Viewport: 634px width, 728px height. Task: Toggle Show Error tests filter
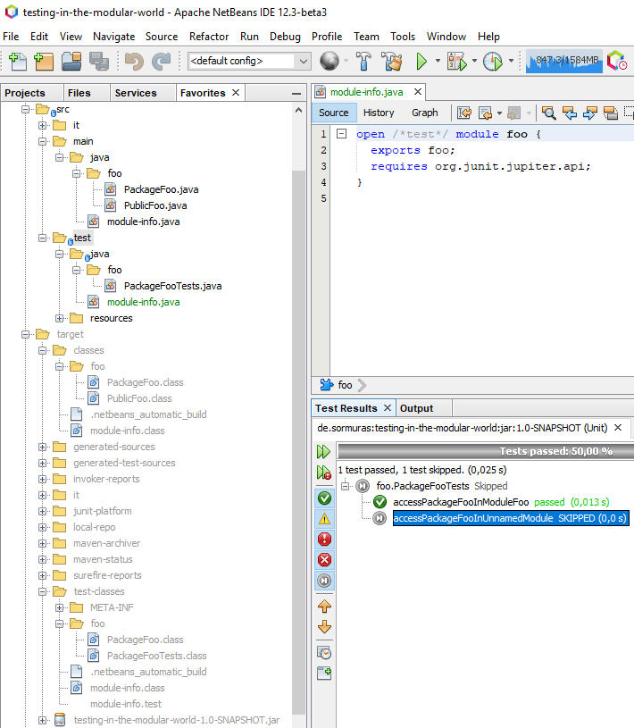(324, 559)
